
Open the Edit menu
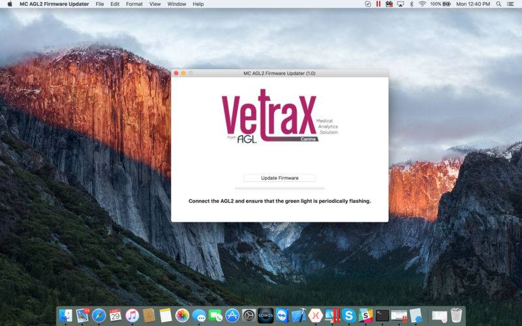tap(115, 4)
